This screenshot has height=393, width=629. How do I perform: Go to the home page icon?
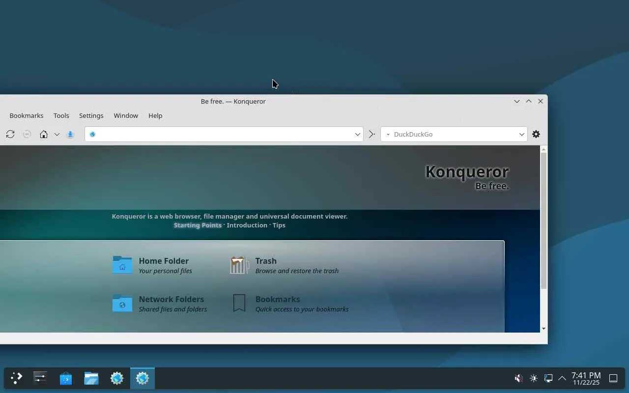(x=44, y=134)
